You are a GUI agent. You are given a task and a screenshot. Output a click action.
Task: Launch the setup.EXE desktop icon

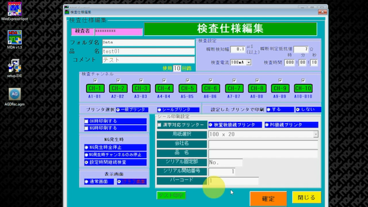click(x=14, y=68)
